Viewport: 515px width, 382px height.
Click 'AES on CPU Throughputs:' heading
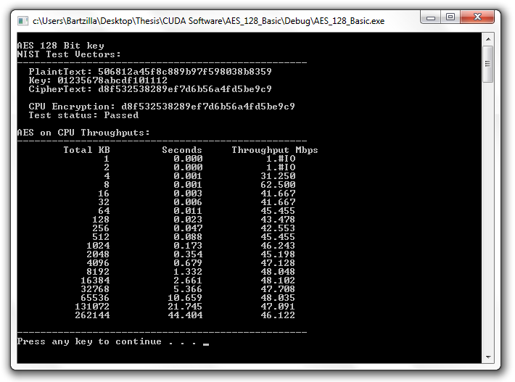click(x=83, y=133)
